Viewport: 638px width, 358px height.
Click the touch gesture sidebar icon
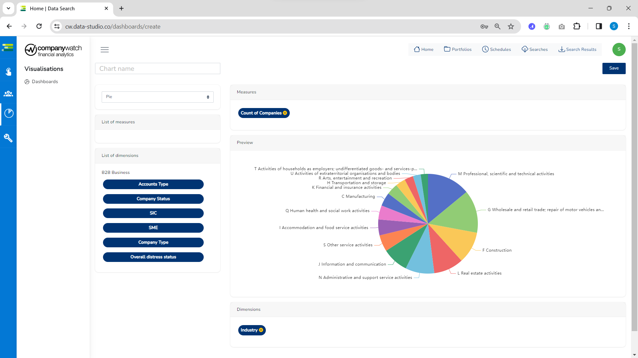[x=8, y=71]
